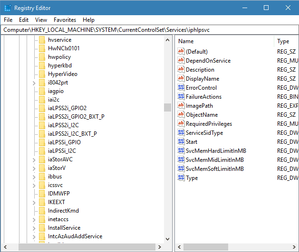This screenshot has width=299, height=252.
Task: Click the DWORD icon beside ServiceSidType
Action: (x=181, y=133)
